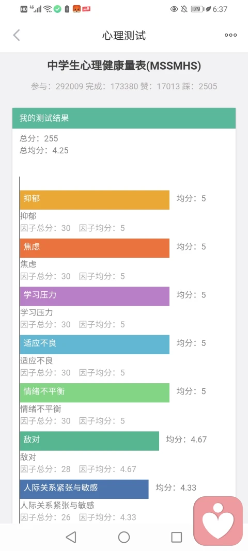Viewport: 248px width, 551px height.
Task: Tap the Android home circle button
Action: (x=124, y=537)
